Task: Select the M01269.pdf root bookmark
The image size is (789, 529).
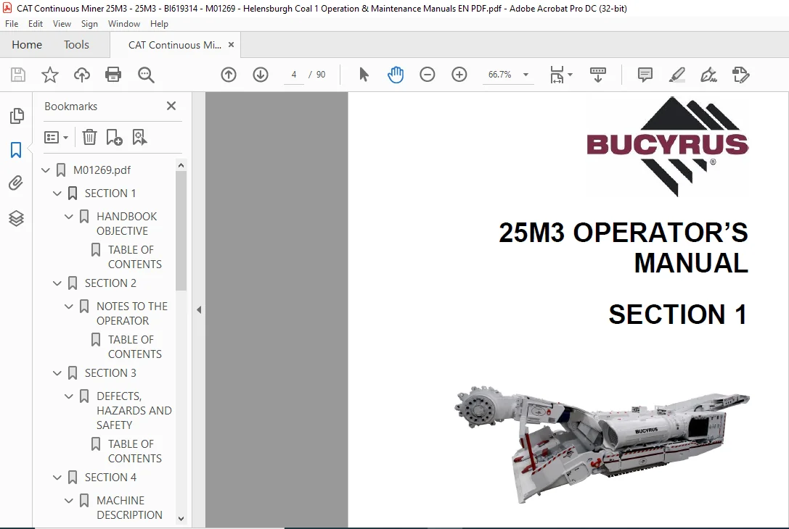Action: pos(102,170)
